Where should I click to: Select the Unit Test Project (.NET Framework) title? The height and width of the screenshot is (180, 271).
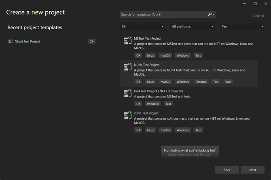[158, 91]
